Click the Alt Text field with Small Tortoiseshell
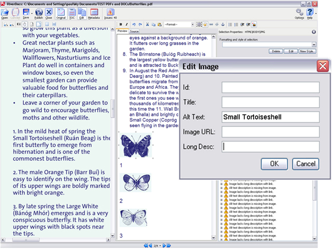This screenshot has width=332, height=249. tap(271, 117)
